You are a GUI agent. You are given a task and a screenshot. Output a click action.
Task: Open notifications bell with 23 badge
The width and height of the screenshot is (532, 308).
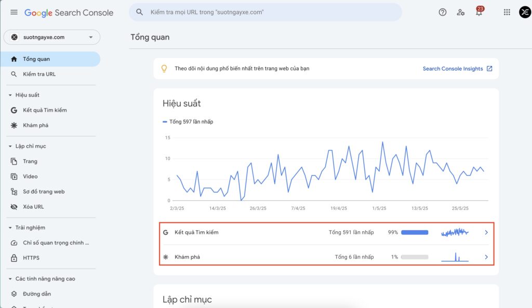tap(479, 11)
